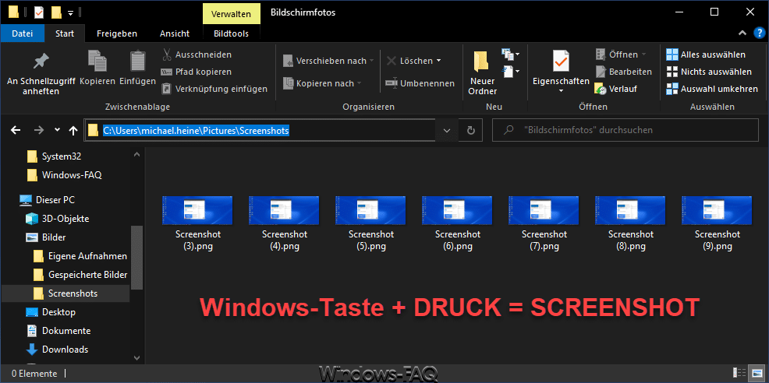Switch to details view in status bar
769x383 pixels.
tap(739, 373)
